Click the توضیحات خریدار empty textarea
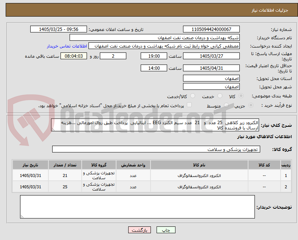This screenshot has height=240, width=298. point(137,207)
